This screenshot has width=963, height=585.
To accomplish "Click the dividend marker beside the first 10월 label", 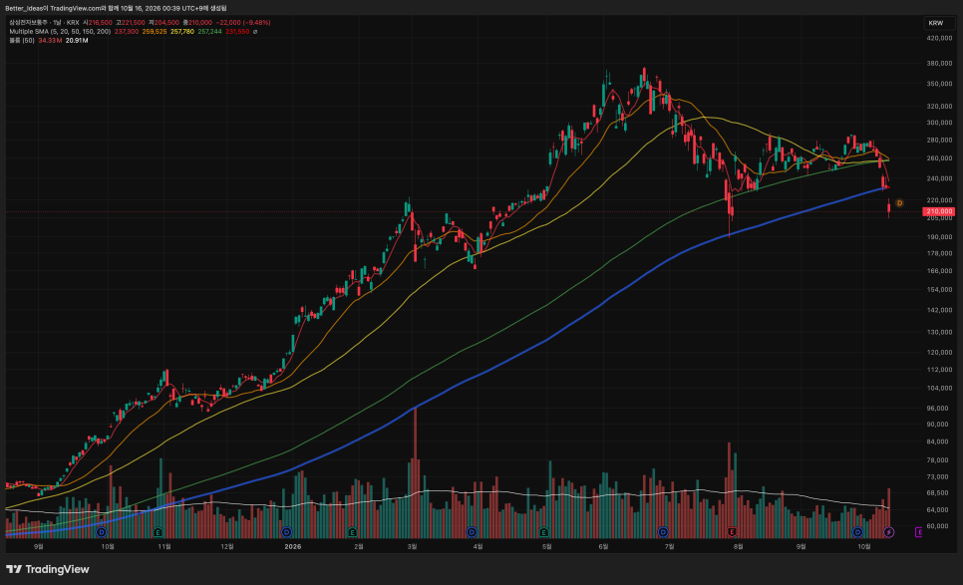I will [102, 532].
